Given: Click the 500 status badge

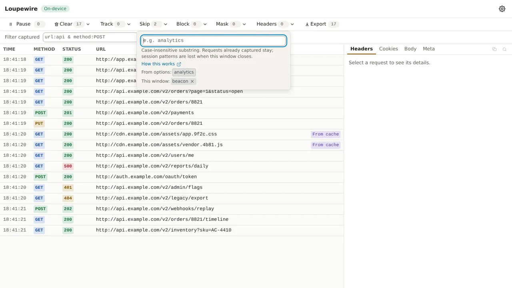Looking at the screenshot, I should (68, 166).
